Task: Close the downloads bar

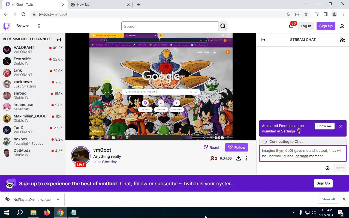Action: [x=344, y=199]
